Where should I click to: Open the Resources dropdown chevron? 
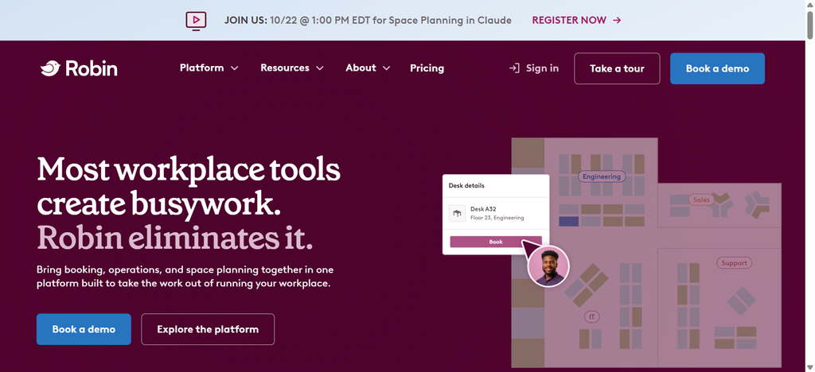pyautogui.click(x=320, y=68)
